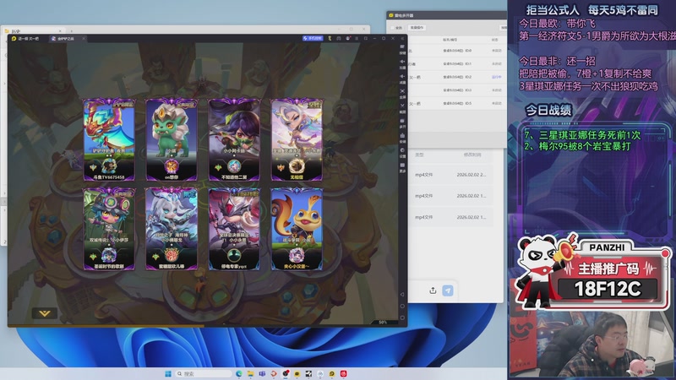Image resolution: width=676 pixels, height=380 pixels.
Task: Click the blue send paper-plane icon
Action: pos(448,290)
